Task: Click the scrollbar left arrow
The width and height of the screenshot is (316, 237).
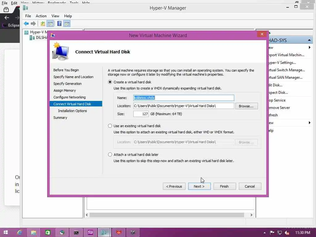Action: [x=87, y=215]
